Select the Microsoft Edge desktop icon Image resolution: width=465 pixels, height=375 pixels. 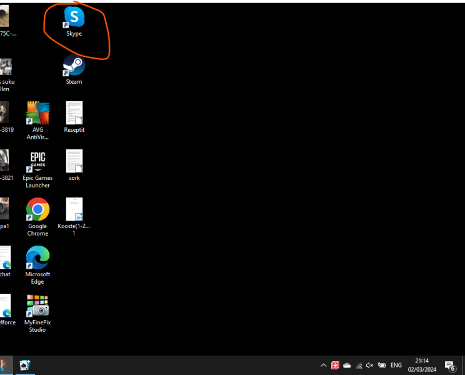(x=37, y=258)
